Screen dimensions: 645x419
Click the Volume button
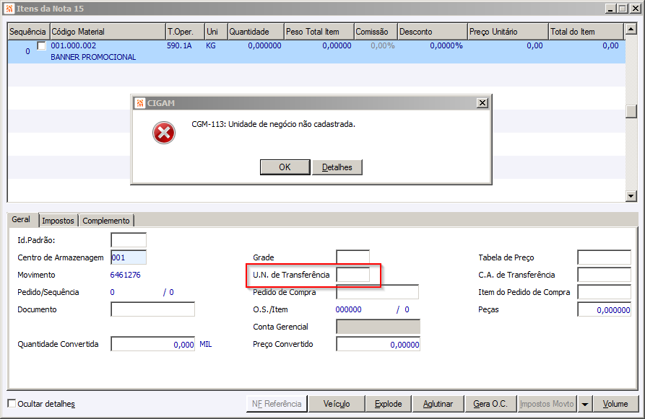click(x=615, y=404)
